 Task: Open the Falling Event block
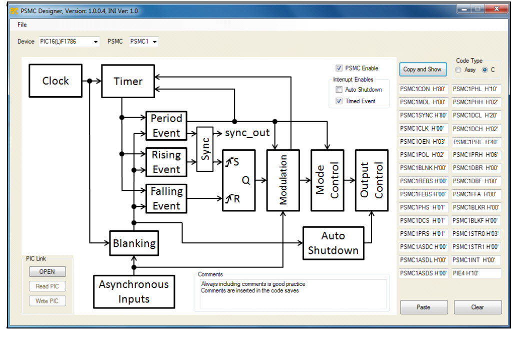(166, 199)
